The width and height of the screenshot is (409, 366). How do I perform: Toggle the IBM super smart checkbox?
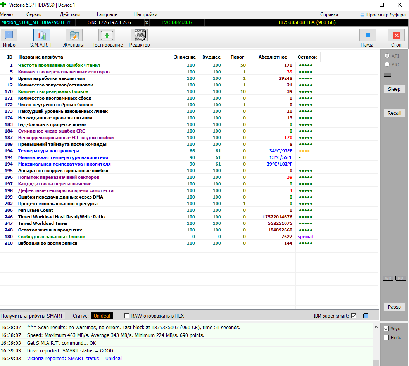pyautogui.click(x=354, y=316)
